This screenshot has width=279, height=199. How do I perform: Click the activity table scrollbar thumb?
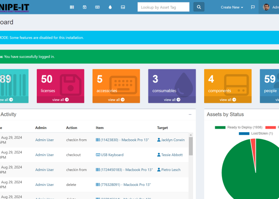point(191,146)
